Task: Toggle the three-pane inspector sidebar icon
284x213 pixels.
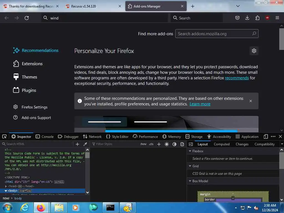Action: 191,144
